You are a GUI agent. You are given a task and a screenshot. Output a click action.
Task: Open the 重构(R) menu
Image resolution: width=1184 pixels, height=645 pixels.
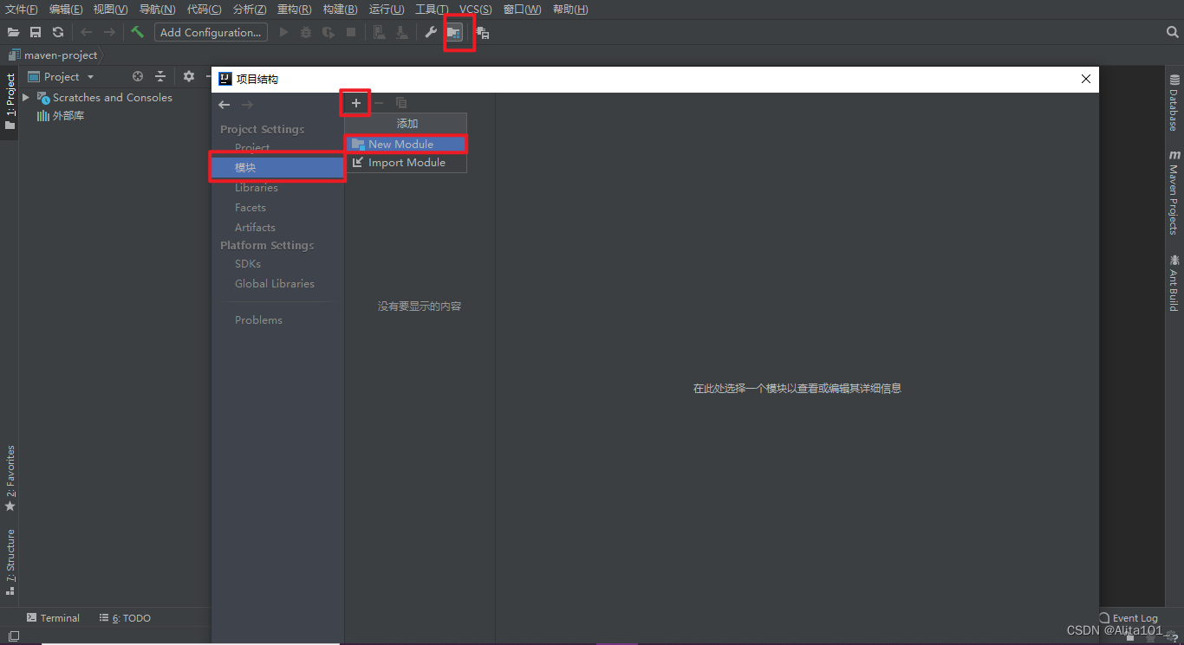click(294, 10)
